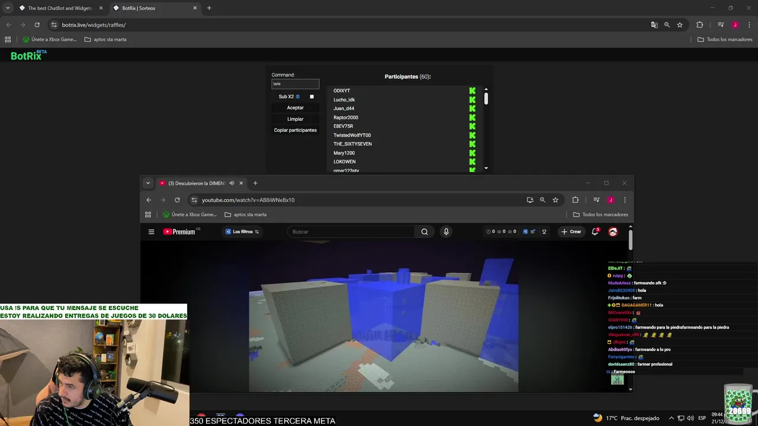
Task: Click Sub X2 info icon
Action: click(298, 96)
